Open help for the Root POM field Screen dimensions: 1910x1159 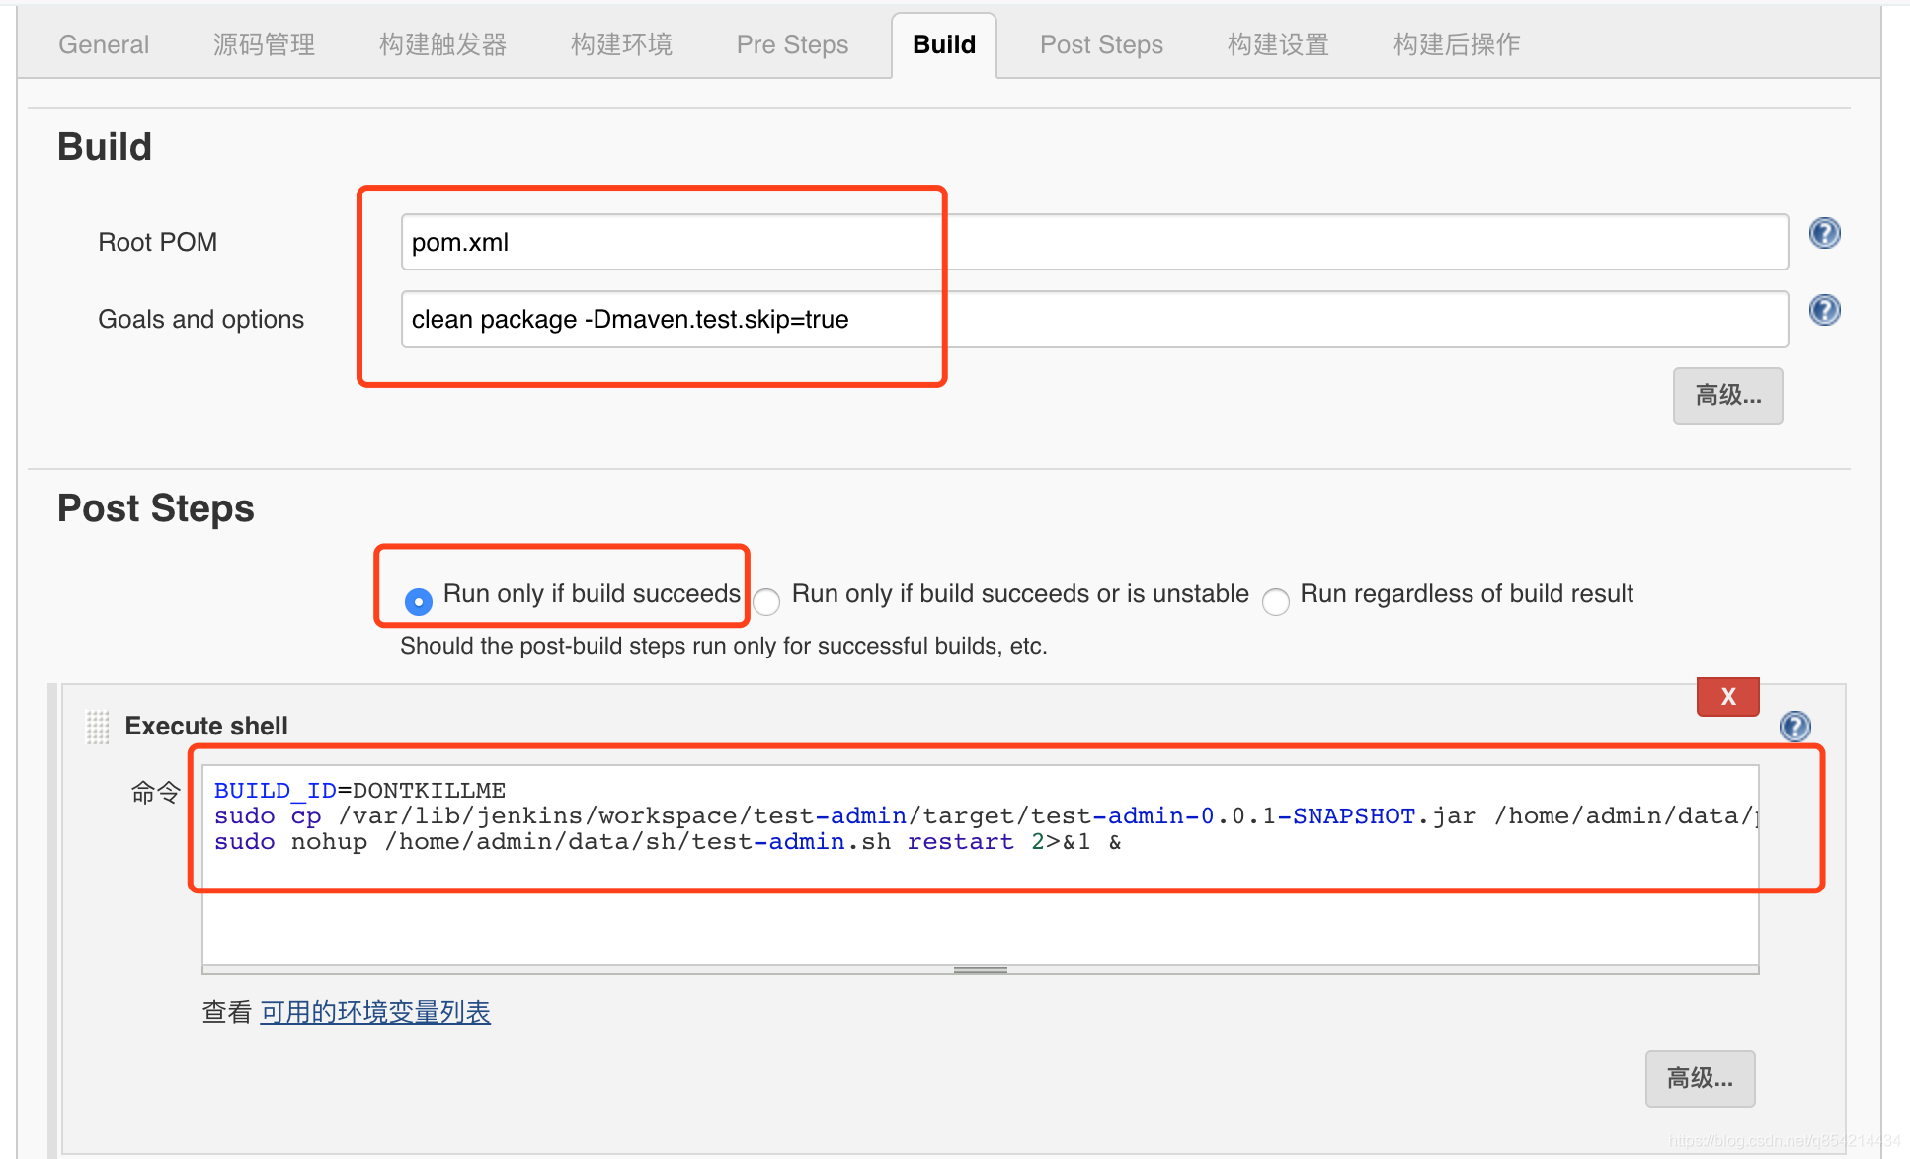(1824, 233)
